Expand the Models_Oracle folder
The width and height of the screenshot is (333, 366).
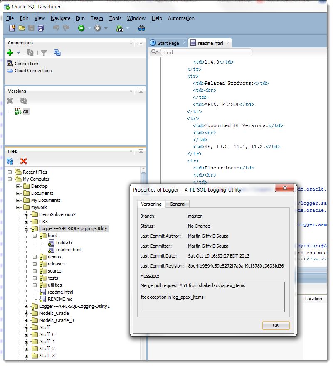point(26,314)
